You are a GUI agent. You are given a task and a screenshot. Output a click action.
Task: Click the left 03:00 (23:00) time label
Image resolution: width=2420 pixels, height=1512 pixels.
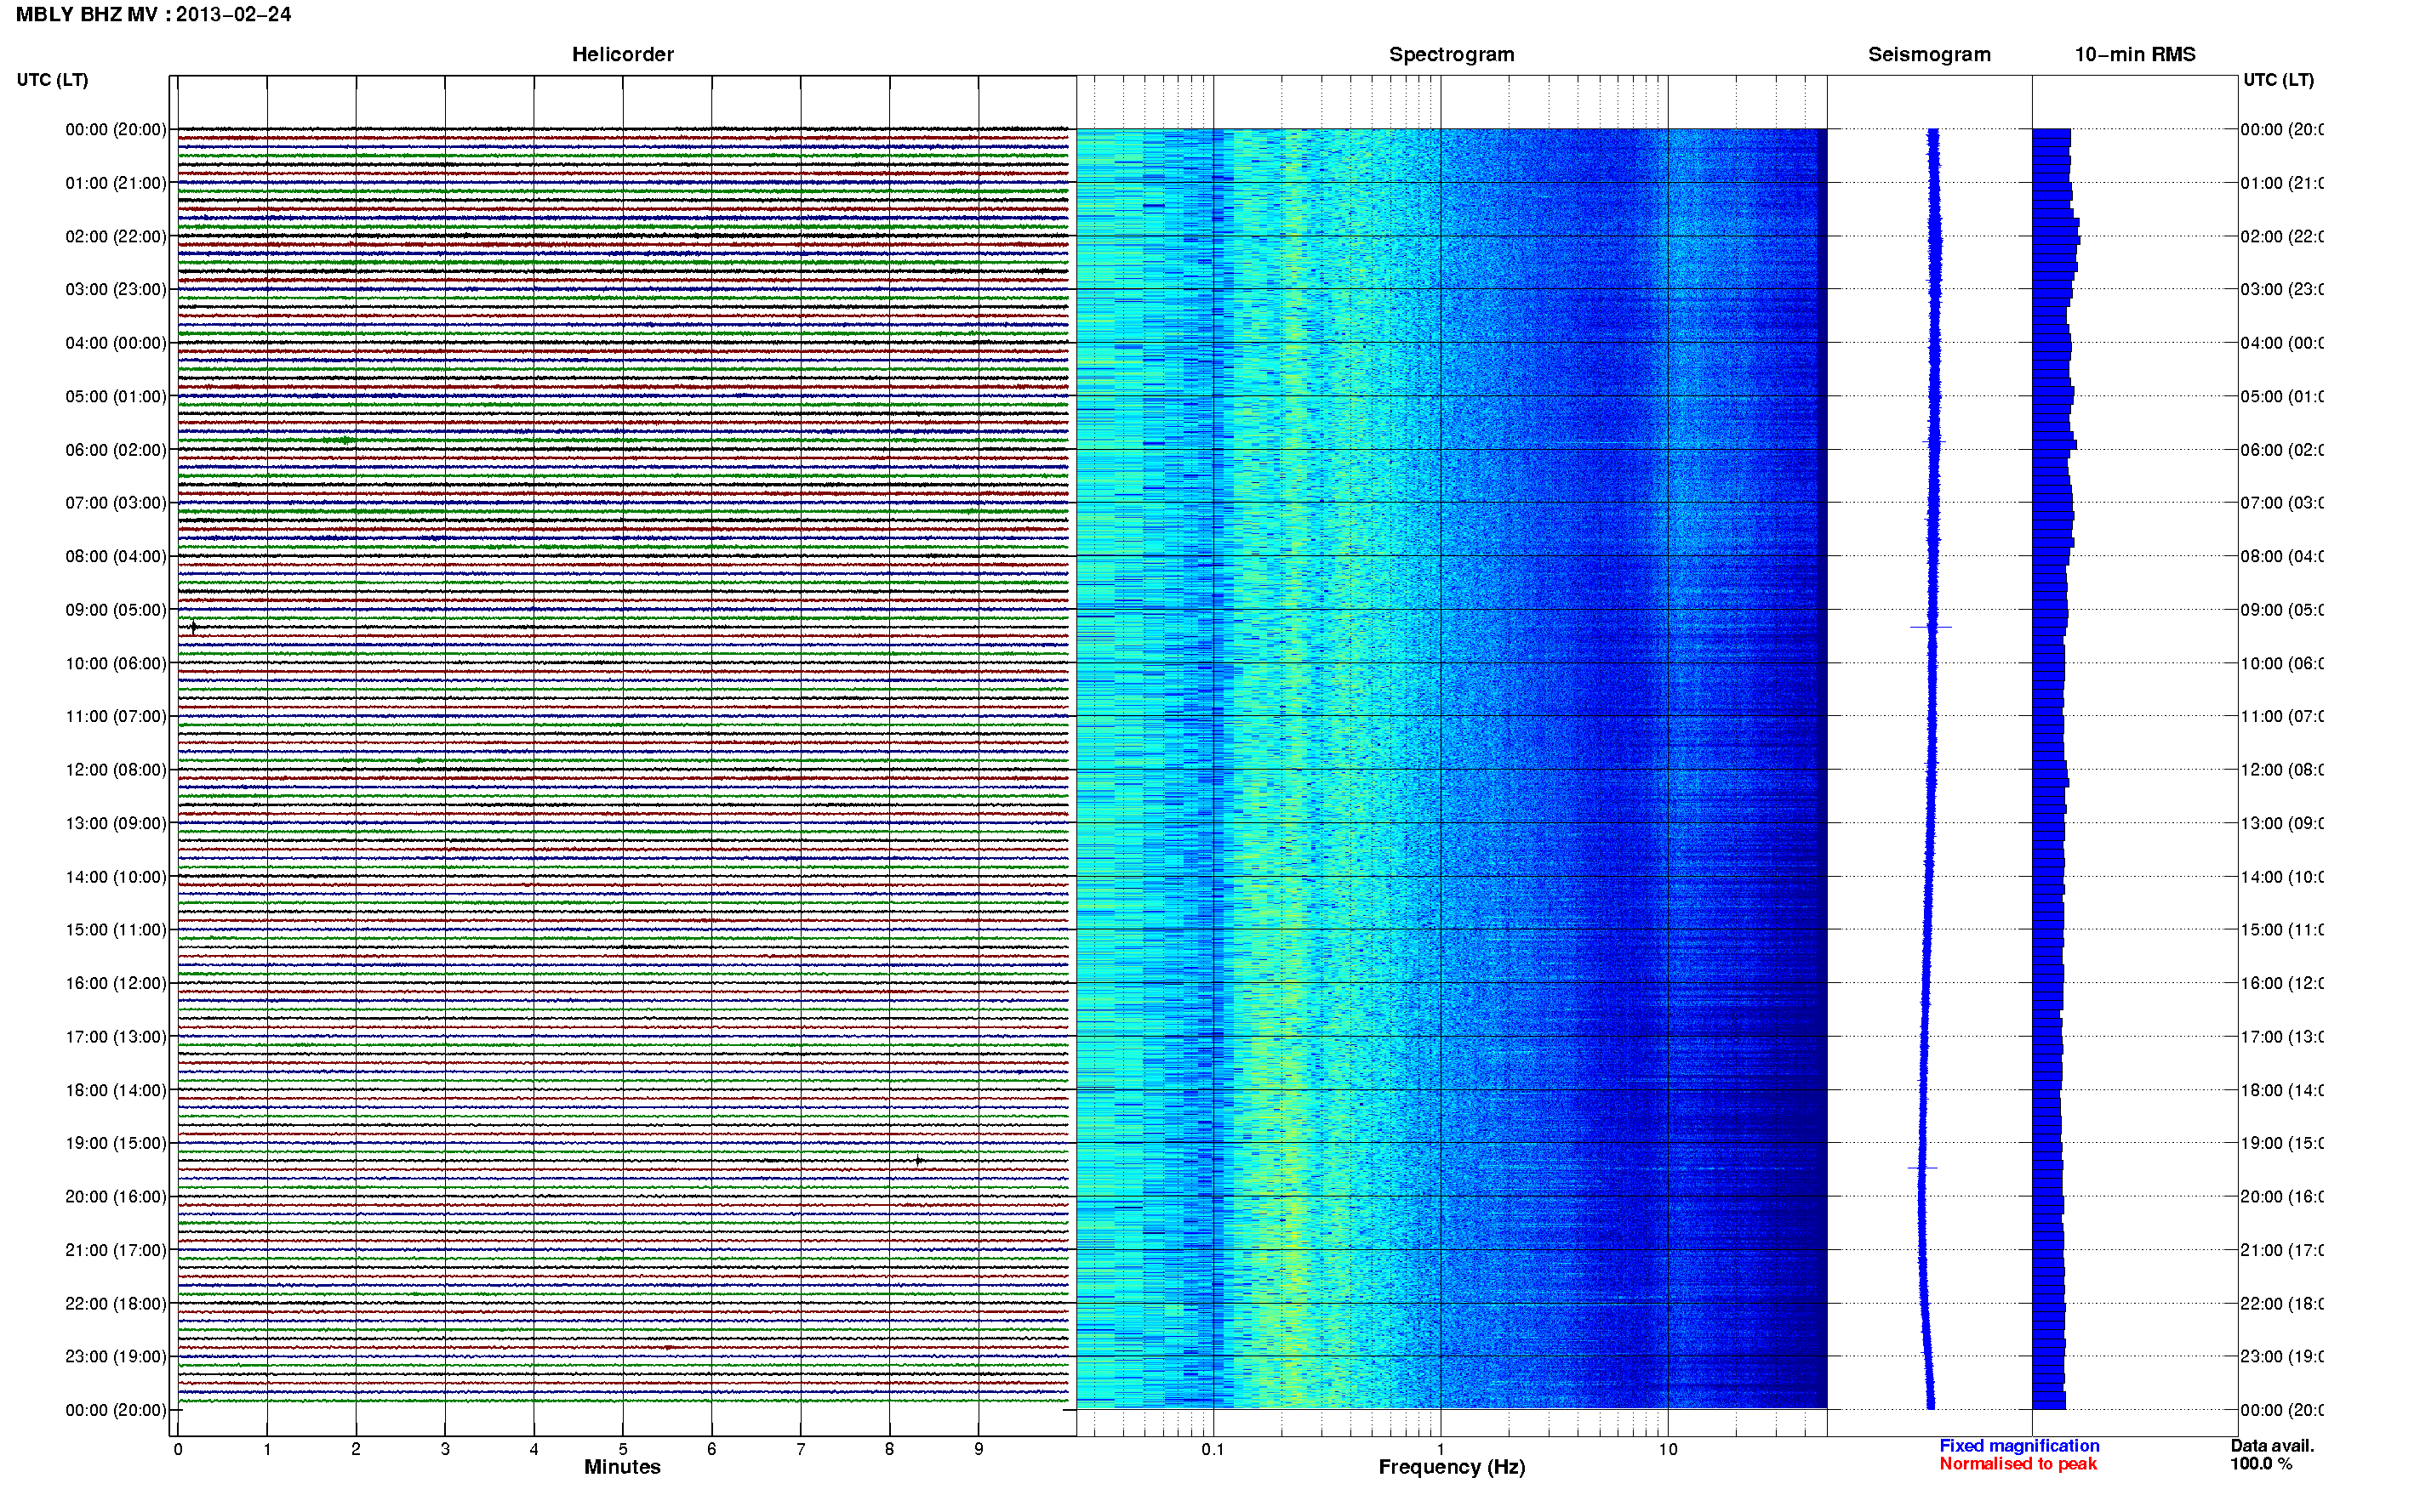(x=116, y=289)
